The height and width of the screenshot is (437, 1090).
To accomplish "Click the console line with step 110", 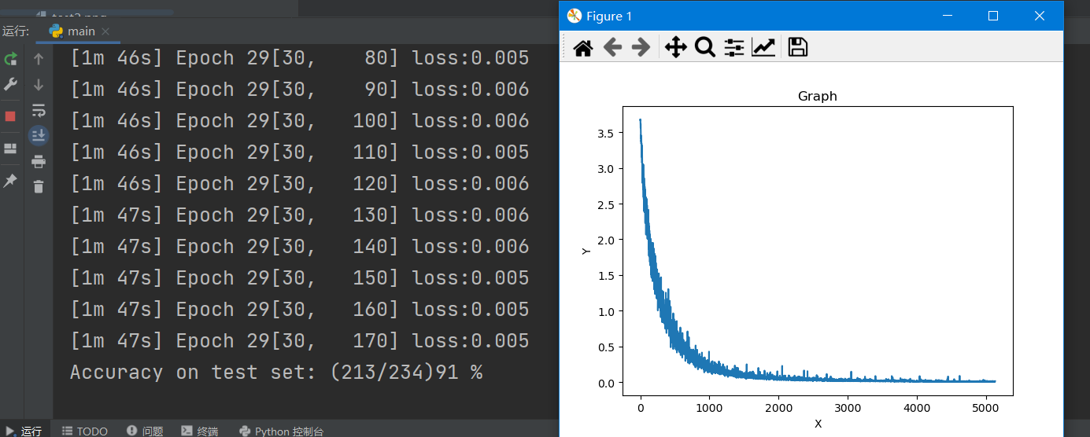I will (x=300, y=152).
